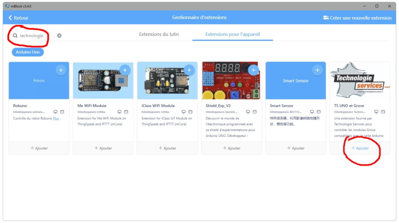Click plus icon on Me WiFi Module thumbnail
The width and height of the screenshot is (399, 223).
click(125, 70)
